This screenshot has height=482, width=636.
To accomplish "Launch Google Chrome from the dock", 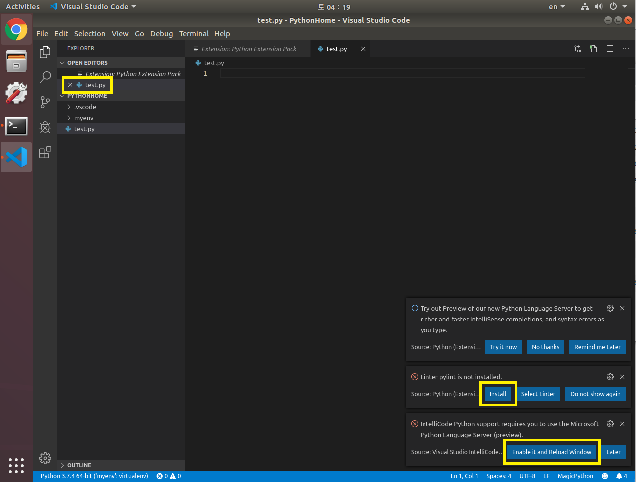I will (16, 30).
